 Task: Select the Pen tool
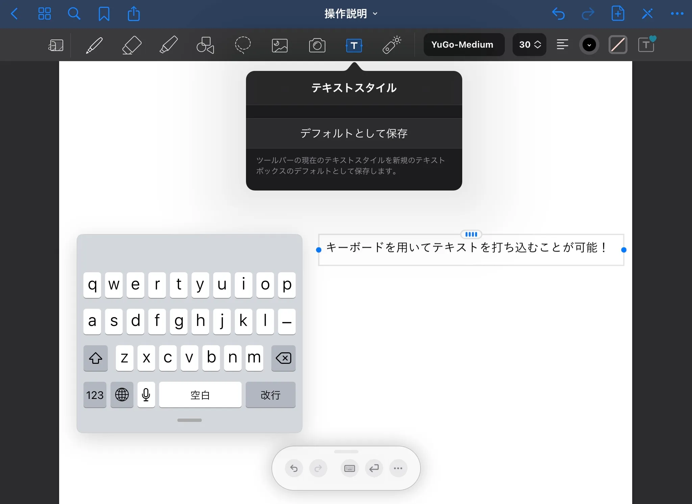pyautogui.click(x=94, y=45)
